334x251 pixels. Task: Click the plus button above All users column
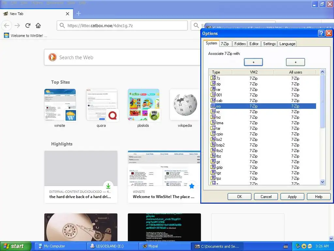click(296, 62)
